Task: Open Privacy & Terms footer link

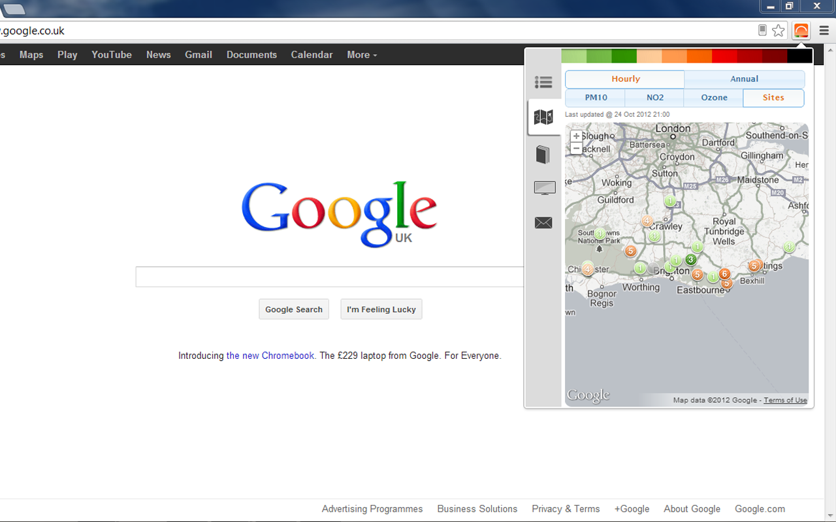Action: 566,509
